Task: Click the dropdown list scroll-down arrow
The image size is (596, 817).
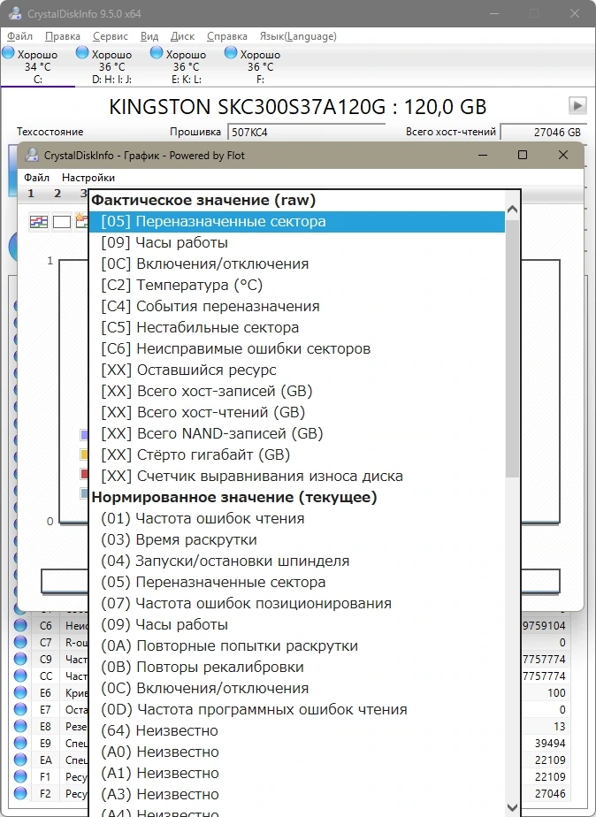Action: tap(512, 807)
